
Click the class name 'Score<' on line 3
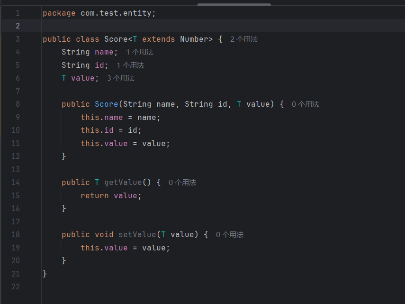pos(118,39)
